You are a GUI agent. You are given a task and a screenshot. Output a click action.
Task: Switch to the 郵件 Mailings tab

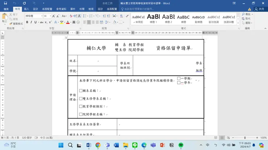73,9
